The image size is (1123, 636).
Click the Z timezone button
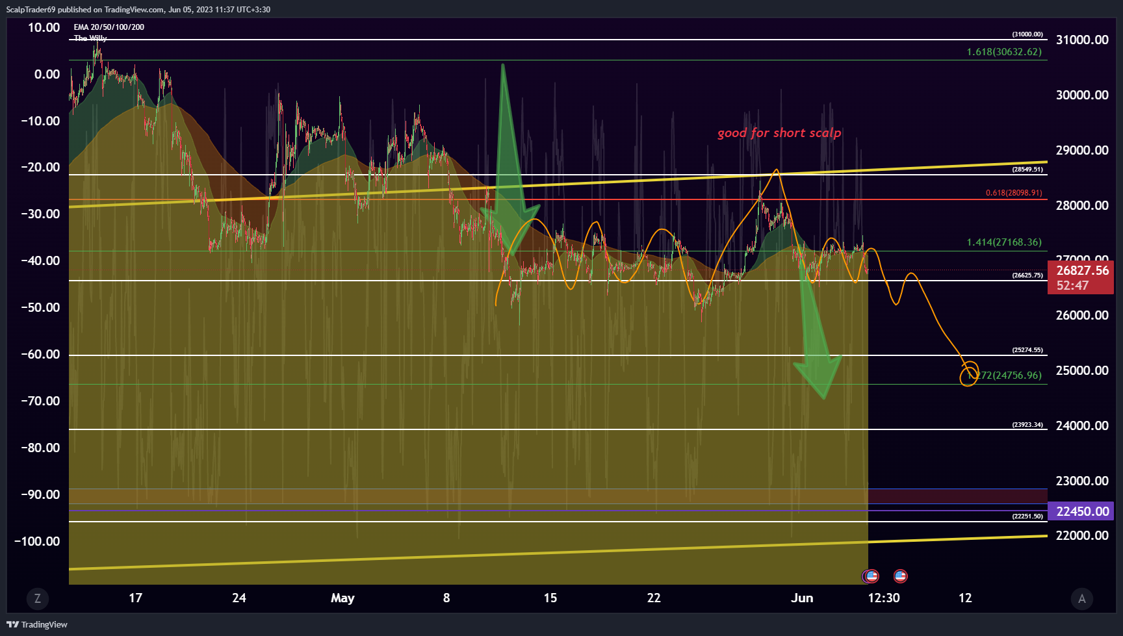click(38, 598)
